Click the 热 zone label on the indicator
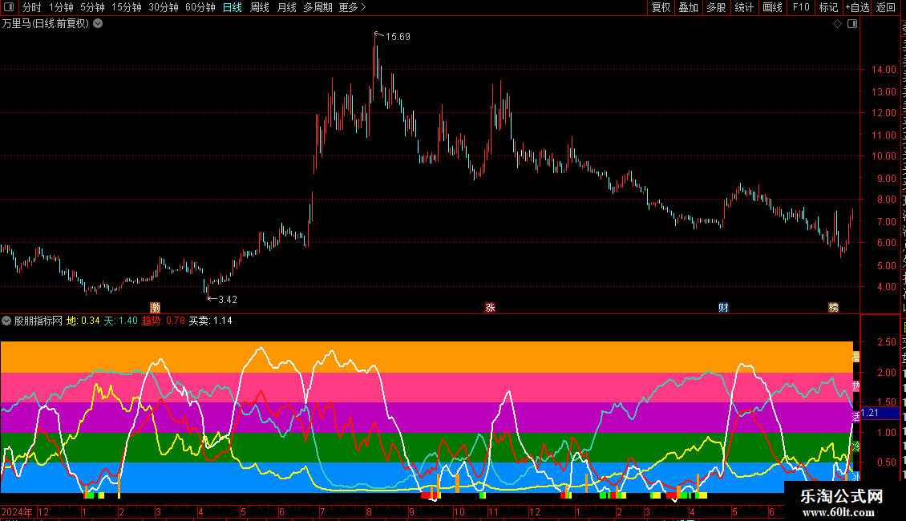 [x=855, y=386]
